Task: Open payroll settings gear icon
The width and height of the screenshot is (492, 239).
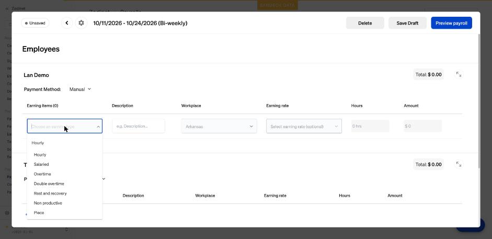Action: pos(81,23)
